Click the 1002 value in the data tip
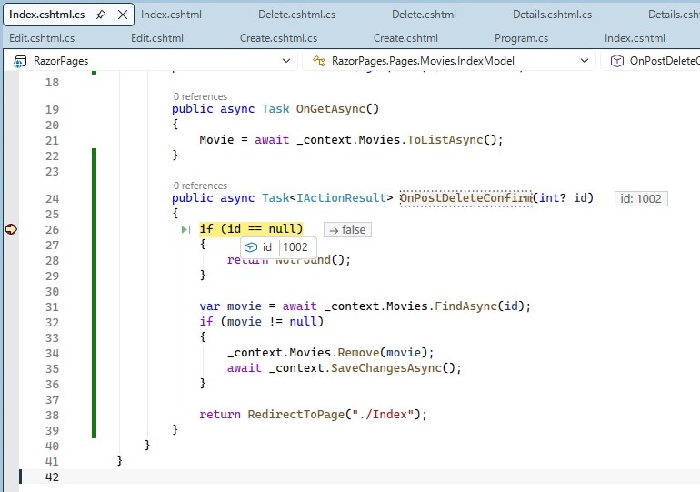This screenshot has width=700, height=492. [x=295, y=247]
